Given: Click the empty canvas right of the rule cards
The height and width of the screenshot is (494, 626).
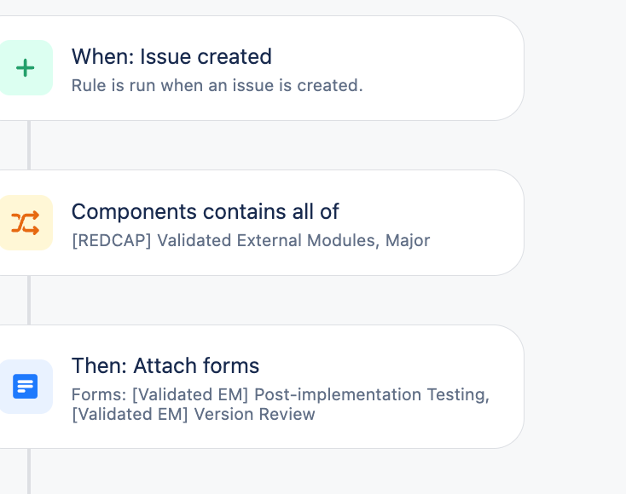Looking at the screenshot, I should click(576, 256).
